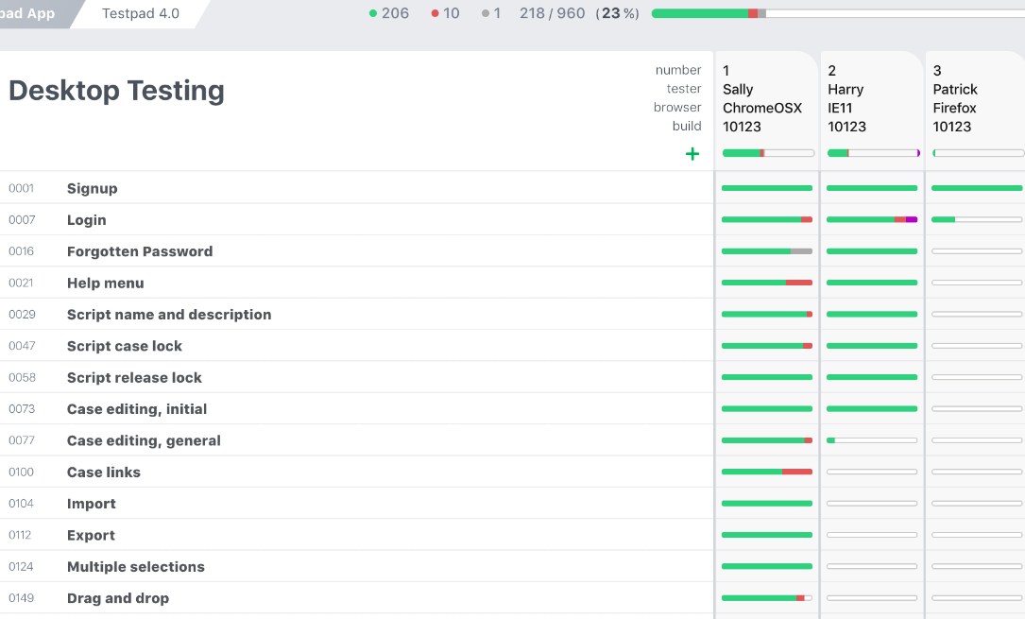Click Patrick's progress bar for Login
1025x619 pixels.
(977, 219)
